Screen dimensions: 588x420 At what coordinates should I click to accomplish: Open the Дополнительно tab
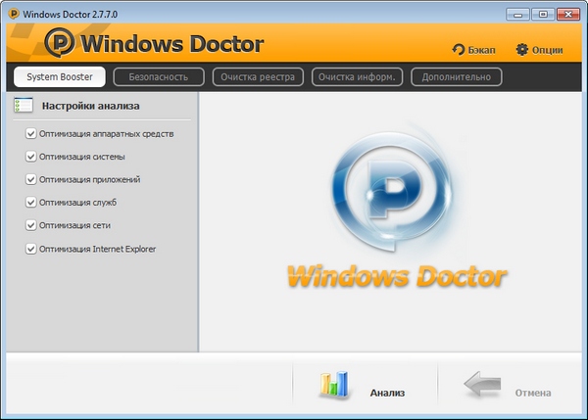pyautogui.click(x=457, y=76)
